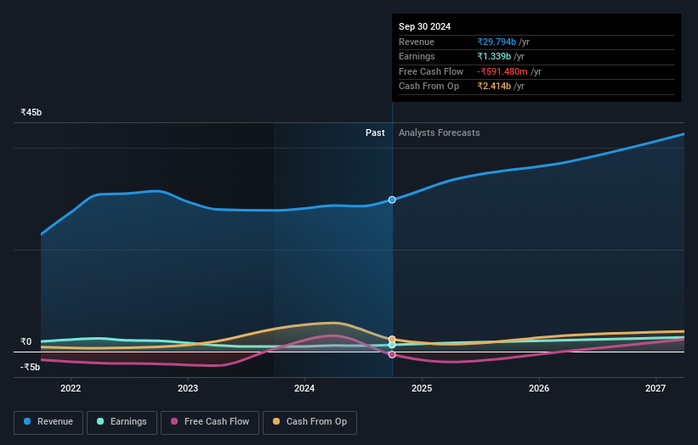Click the -₹591.480m free cash flow value
The image size is (698, 445).
tap(502, 71)
